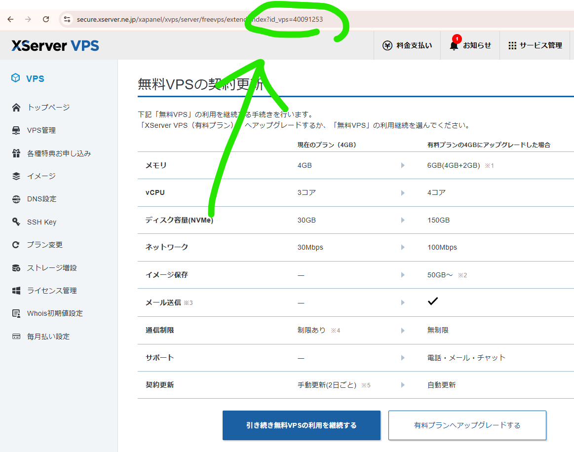Viewport: 574px width, 452px height.
Task: Go back with the browser back arrow
Action: pos(10,19)
